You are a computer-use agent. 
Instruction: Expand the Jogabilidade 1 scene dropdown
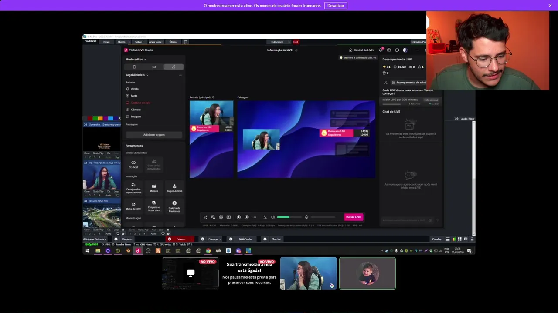coord(137,75)
